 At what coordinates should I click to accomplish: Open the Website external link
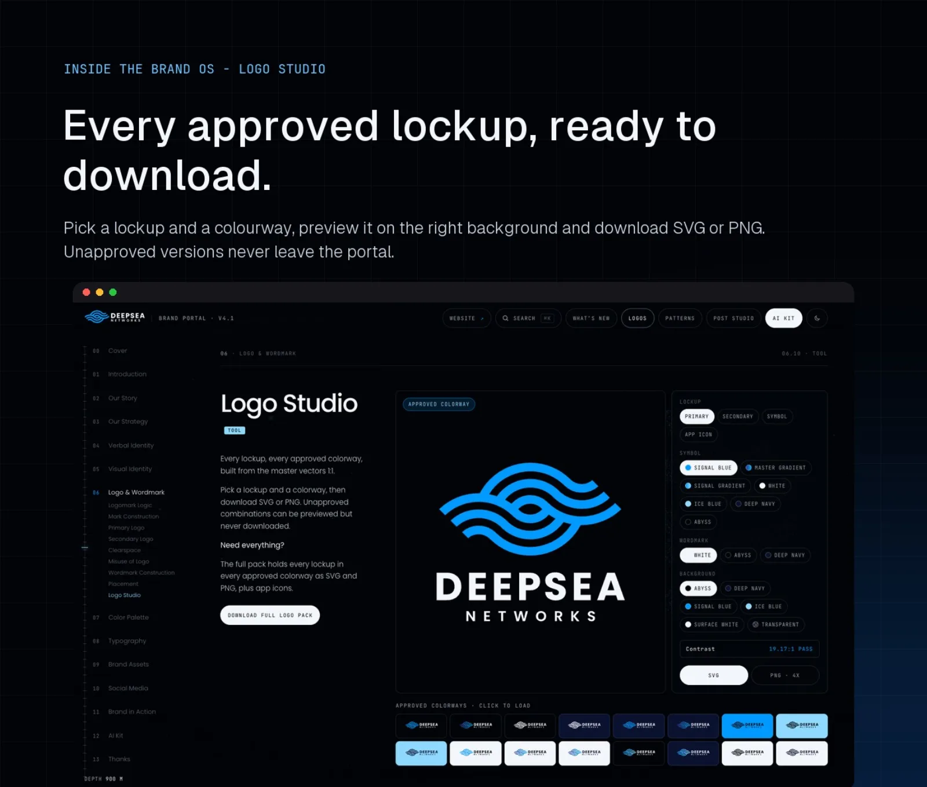pos(466,318)
